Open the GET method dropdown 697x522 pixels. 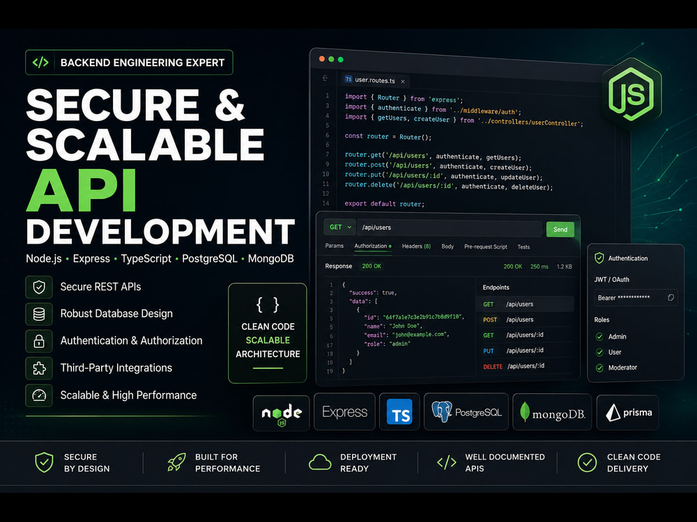tap(339, 227)
